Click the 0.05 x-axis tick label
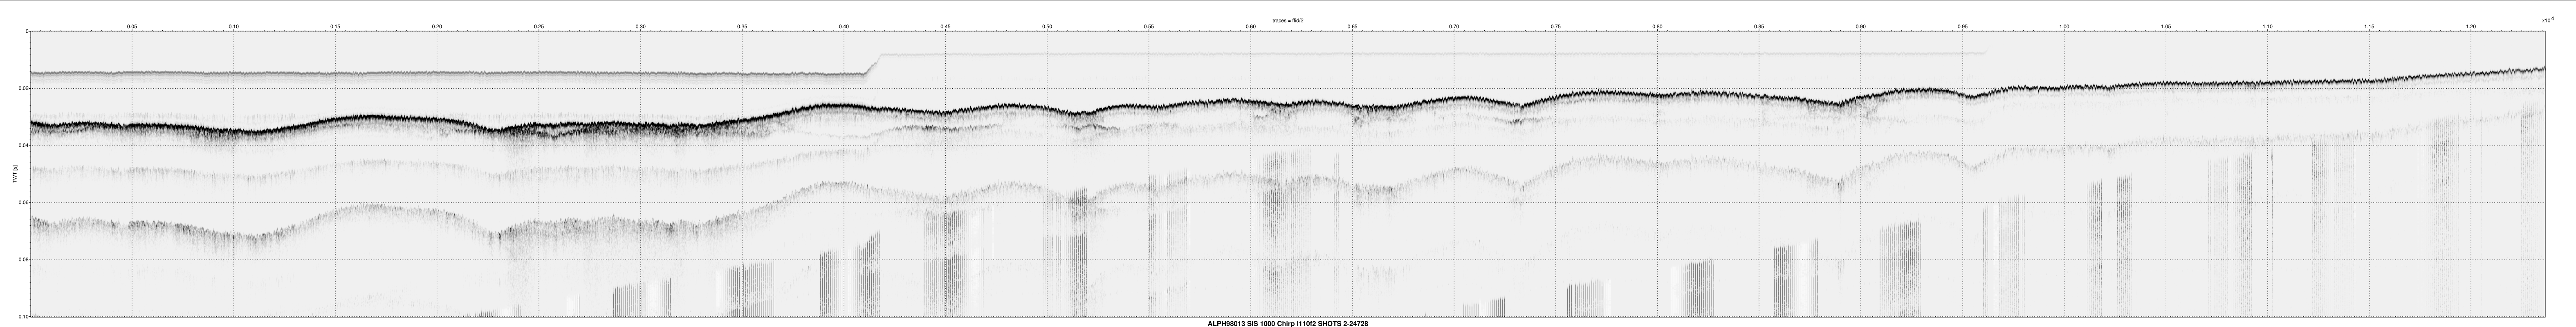The width and height of the screenshot is (2576, 327). (x=132, y=26)
